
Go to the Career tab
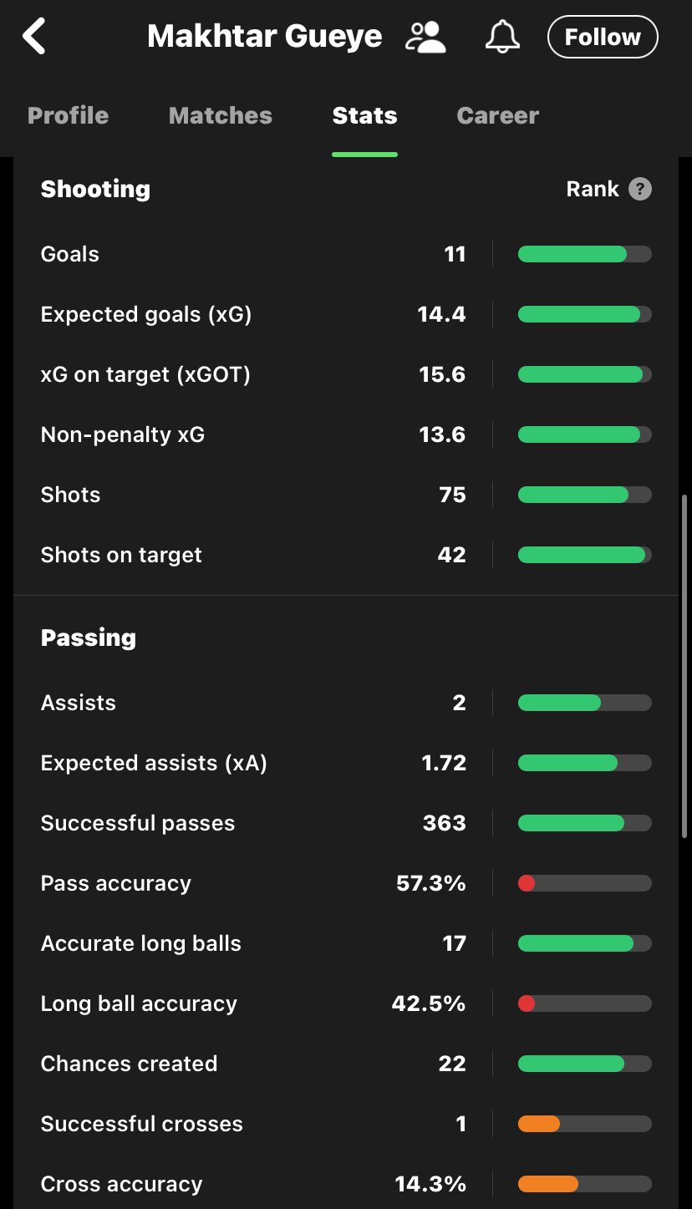[498, 115]
